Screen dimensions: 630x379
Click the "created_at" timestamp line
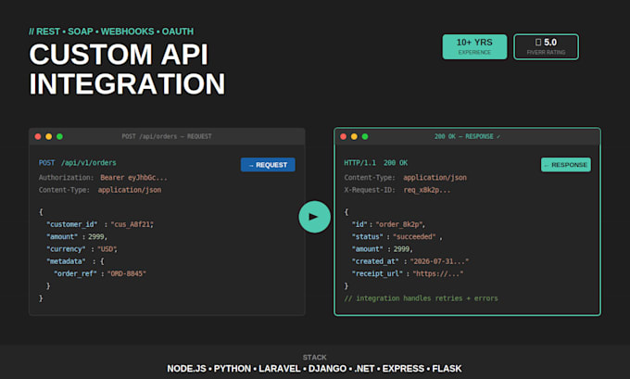410,261
